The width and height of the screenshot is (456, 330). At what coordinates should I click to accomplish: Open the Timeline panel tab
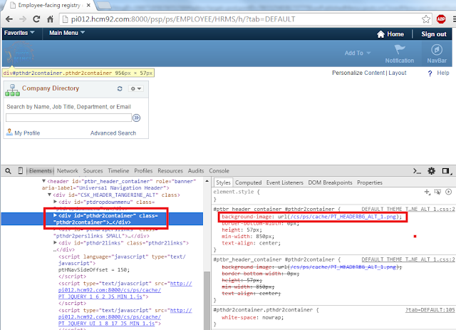pyautogui.click(x=118, y=171)
